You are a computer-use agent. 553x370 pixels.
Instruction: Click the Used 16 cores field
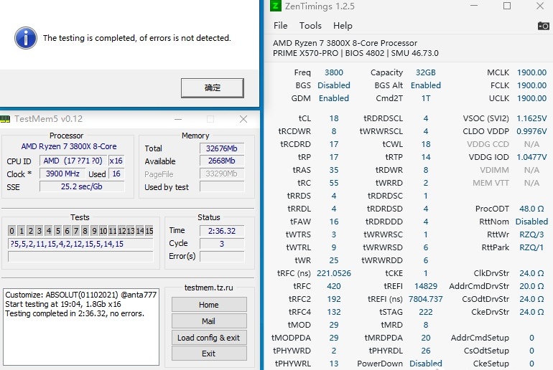pyautogui.click(x=116, y=174)
